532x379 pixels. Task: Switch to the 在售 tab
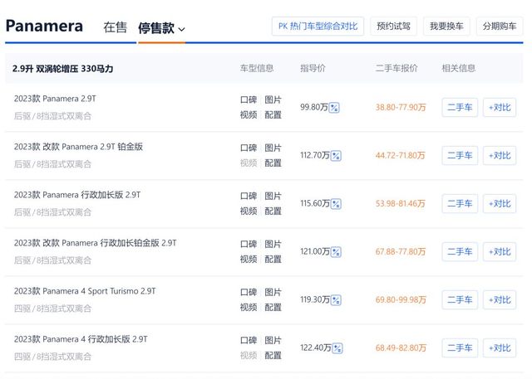coord(115,27)
